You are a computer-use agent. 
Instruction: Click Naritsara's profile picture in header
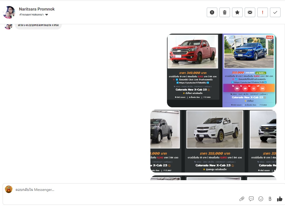tap(9, 12)
